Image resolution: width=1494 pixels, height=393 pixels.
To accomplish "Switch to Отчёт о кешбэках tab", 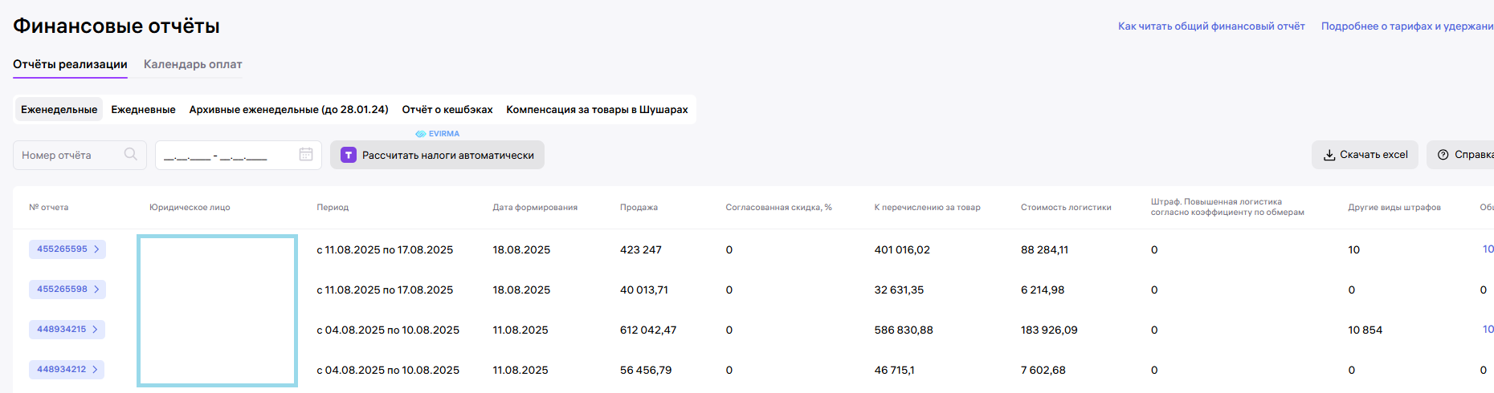I will (447, 110).
